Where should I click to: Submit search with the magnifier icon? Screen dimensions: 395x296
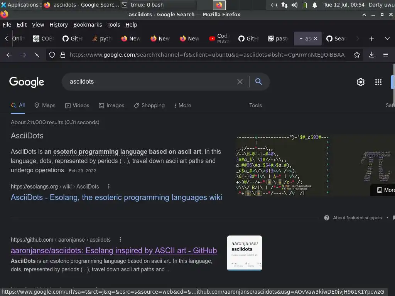[258, 81]
